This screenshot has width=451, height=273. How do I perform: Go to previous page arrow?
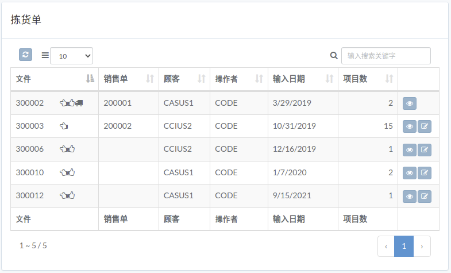tap(386, 246)
